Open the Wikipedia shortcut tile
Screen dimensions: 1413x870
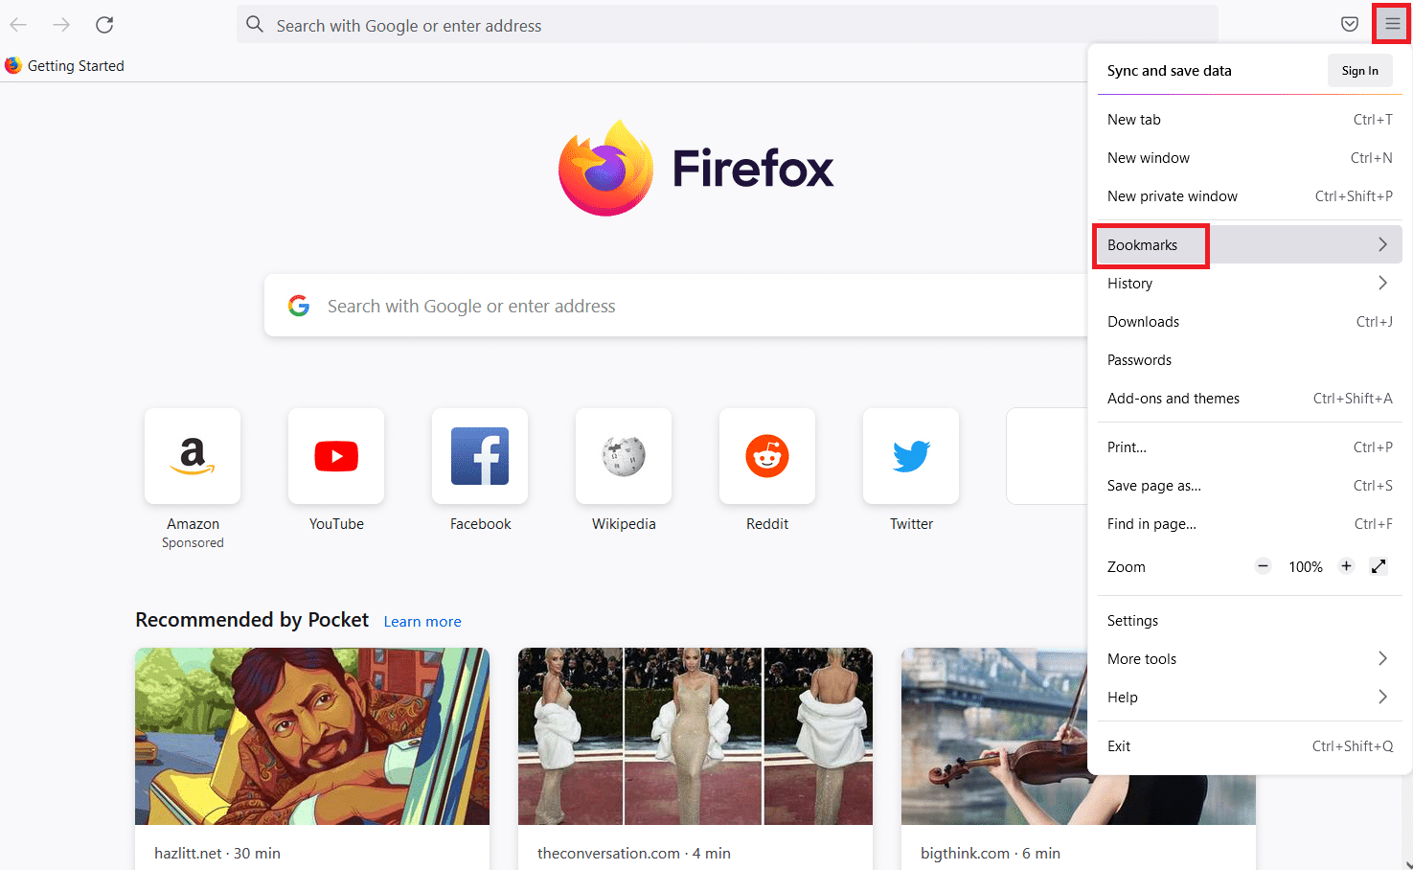(624, 456)
